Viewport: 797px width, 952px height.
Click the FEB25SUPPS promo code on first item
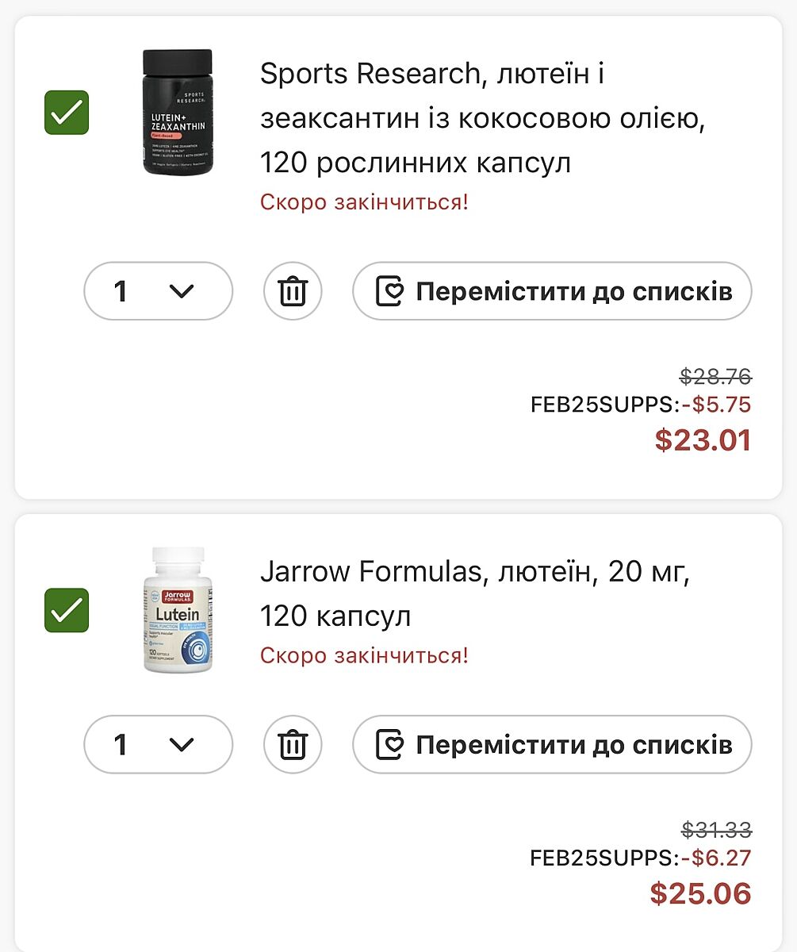604,405
